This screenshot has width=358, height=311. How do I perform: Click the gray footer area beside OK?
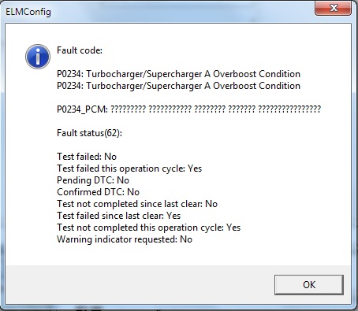[140, 285]
